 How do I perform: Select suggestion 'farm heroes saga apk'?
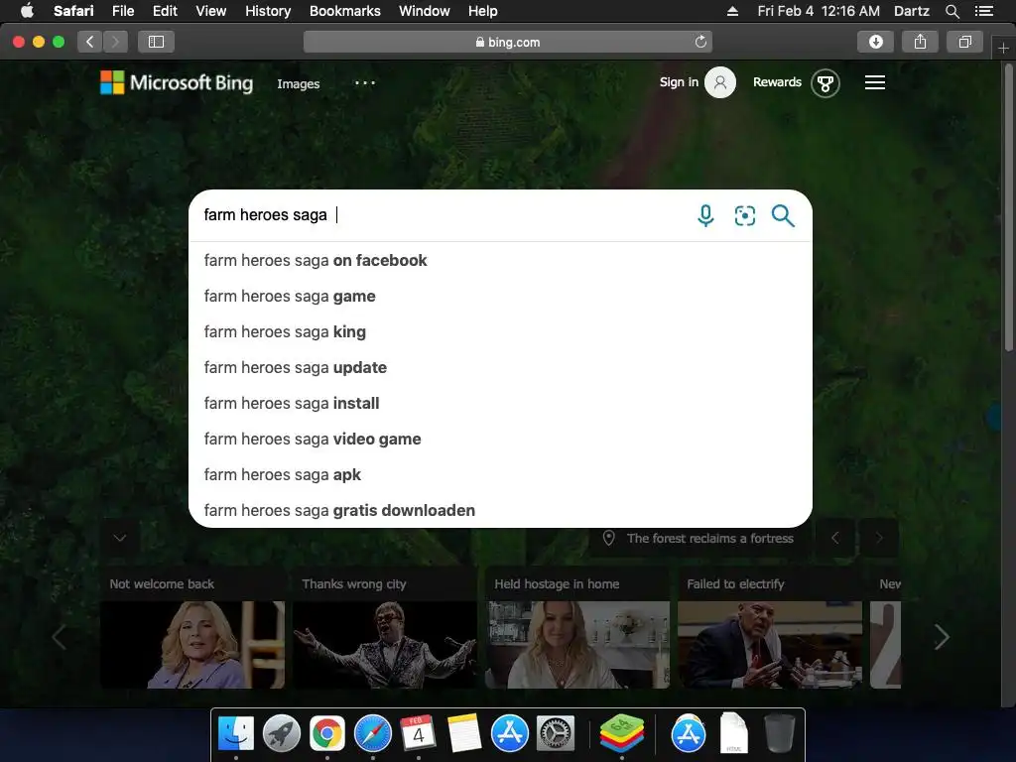500,474
